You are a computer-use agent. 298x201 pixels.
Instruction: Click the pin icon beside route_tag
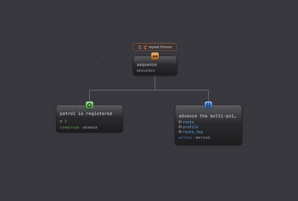180,132
